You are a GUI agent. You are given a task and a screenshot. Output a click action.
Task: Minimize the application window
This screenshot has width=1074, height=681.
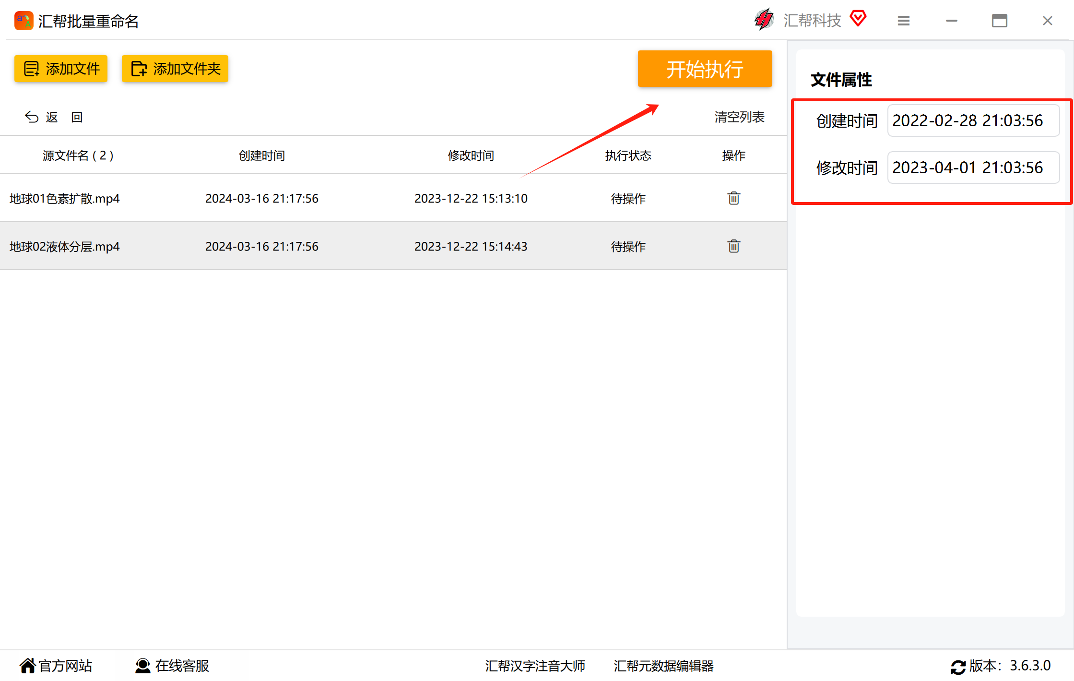pyautogui.click(x=952, y=21)
